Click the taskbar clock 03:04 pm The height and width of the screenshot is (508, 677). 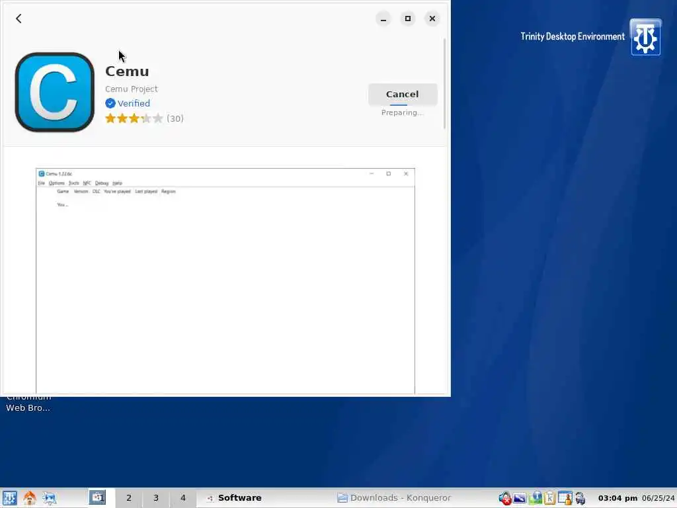pos(618,498)
